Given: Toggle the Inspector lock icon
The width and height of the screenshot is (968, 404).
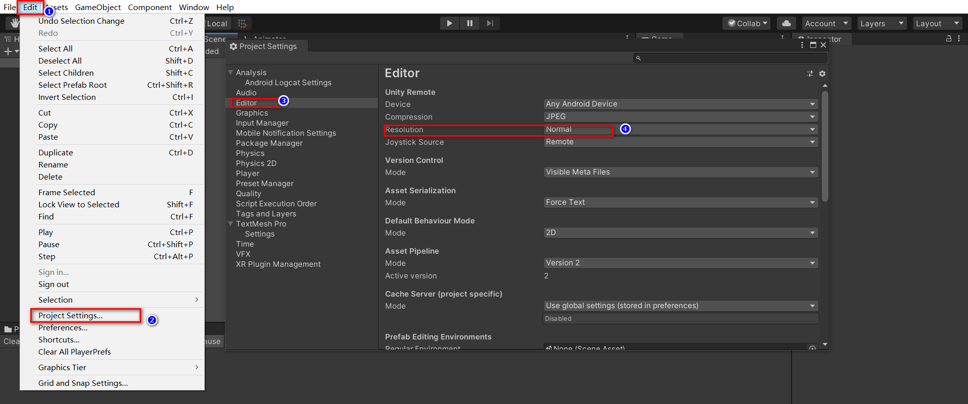Looking at the screenshot, I should (x=948, y=38).
